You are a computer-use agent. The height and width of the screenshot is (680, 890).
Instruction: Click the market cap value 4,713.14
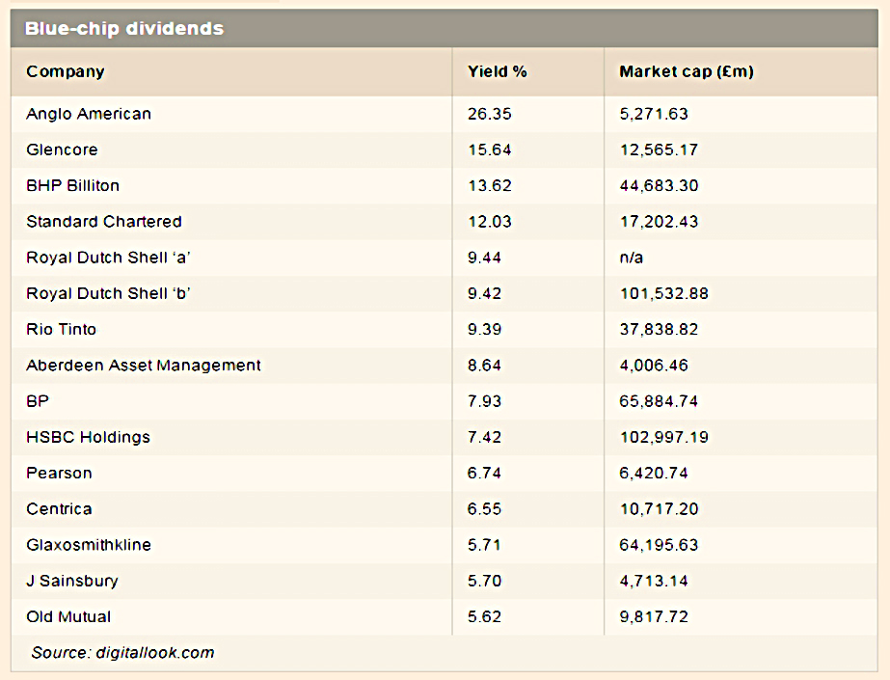654,581
